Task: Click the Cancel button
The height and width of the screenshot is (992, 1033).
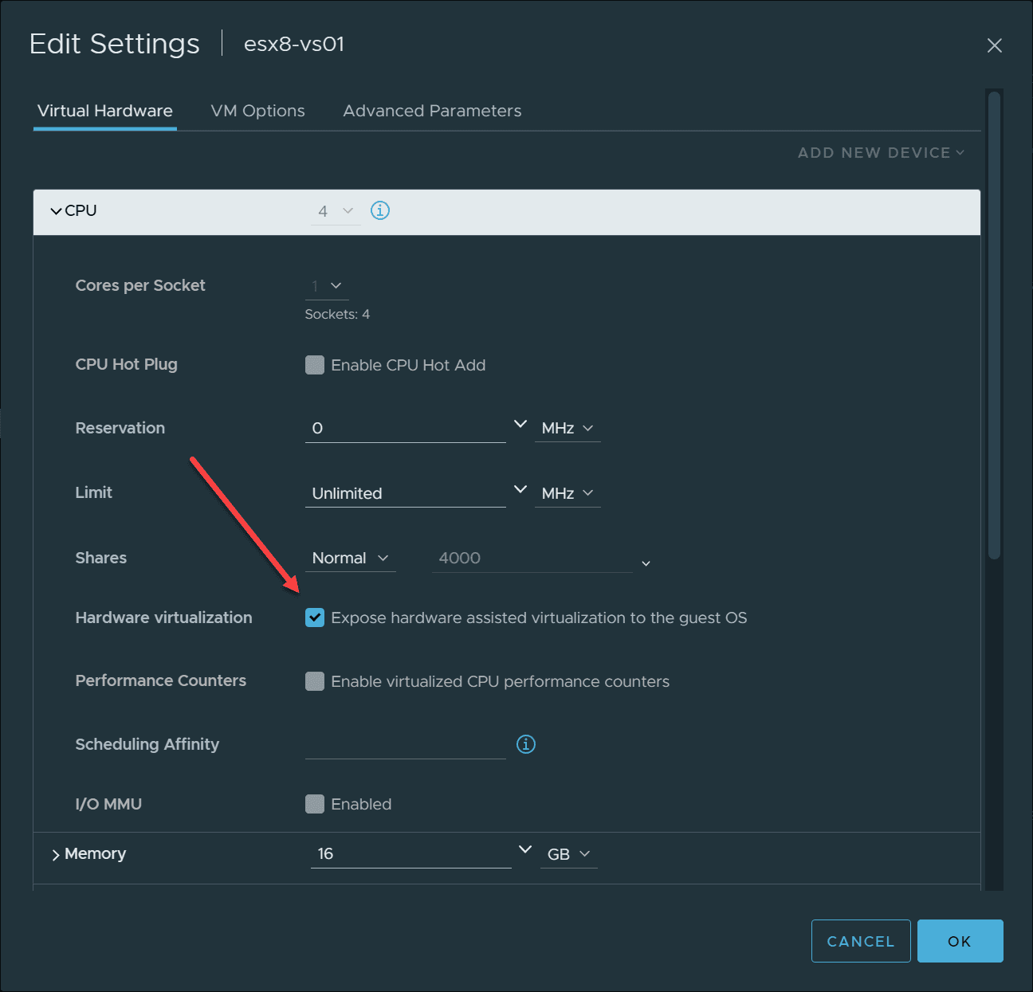Action: pyautogui.click(x=860, y=941)
